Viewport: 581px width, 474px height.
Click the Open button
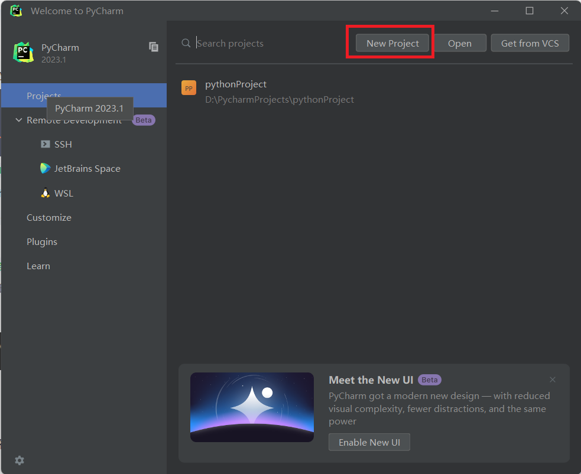(459, 43)
